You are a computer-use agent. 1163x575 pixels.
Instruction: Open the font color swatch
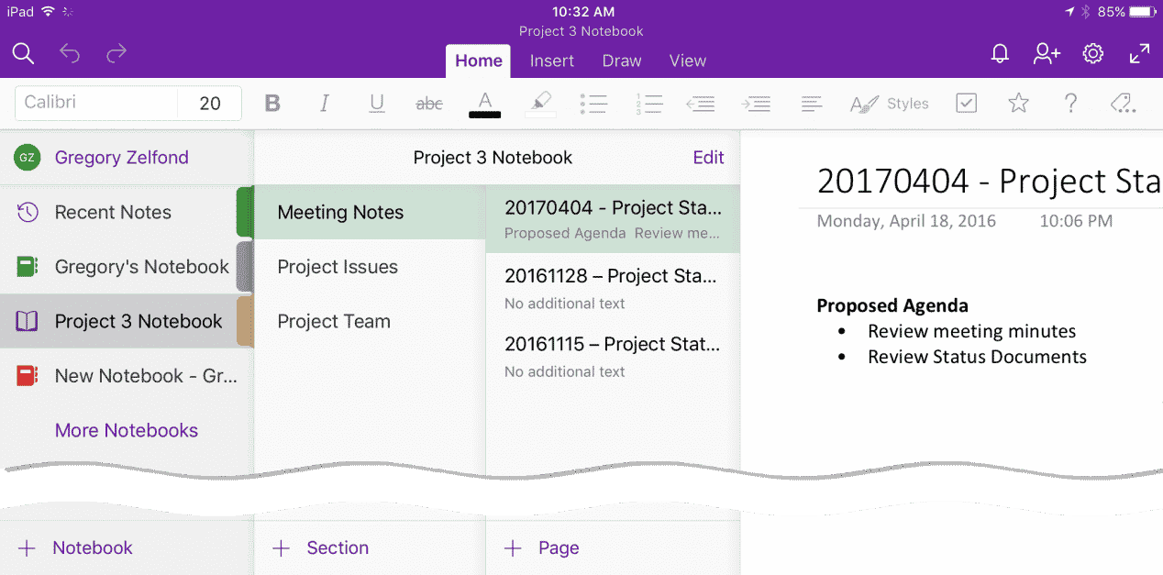[x=484, y=103]
